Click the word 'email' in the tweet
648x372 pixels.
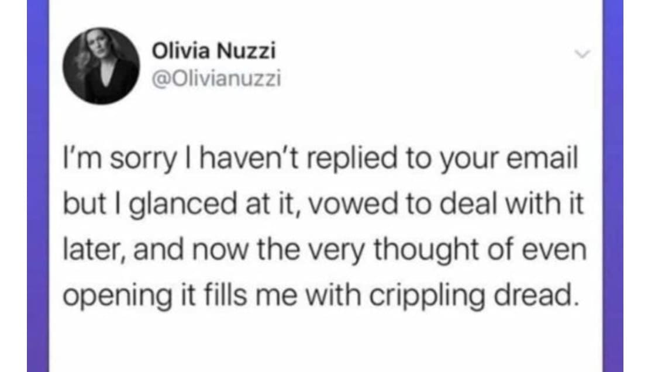tap(544, 160)
